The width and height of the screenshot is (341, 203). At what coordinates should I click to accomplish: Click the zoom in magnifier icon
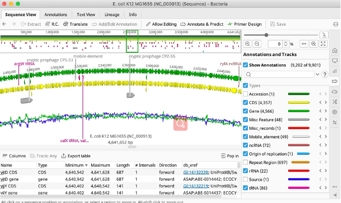[x=247, y=44]
